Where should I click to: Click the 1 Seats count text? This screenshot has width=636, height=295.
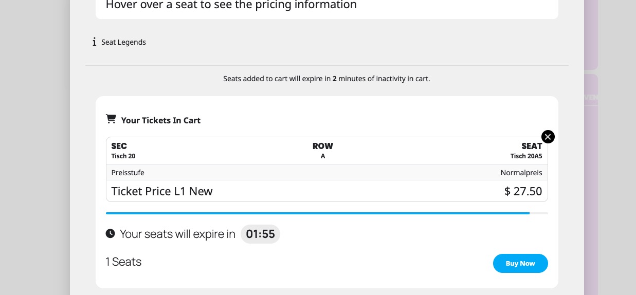(x=123, y=262)
